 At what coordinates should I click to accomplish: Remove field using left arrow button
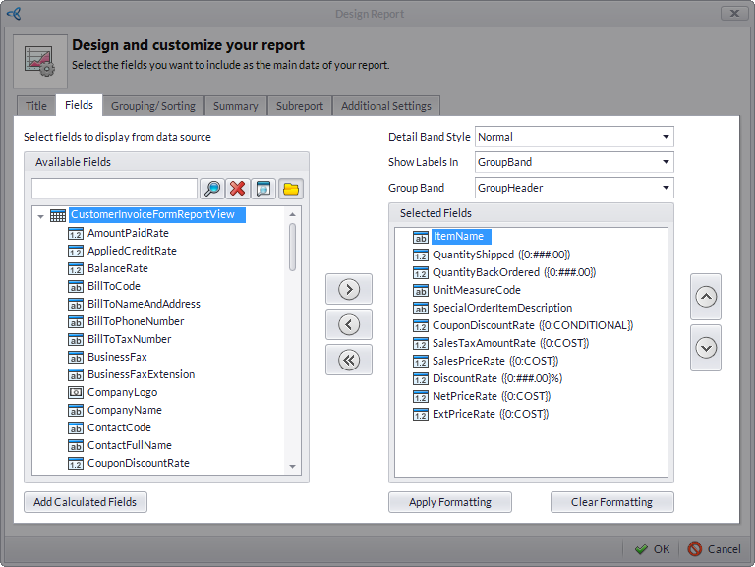click(x=348, y=324)
